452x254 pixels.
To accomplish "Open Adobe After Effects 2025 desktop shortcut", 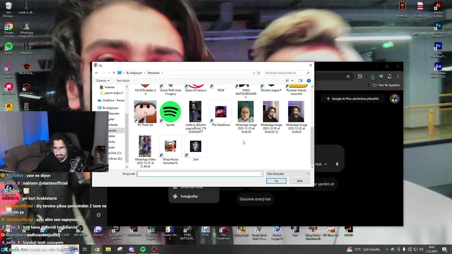I will pyautogui.click(x=438, y=71).
